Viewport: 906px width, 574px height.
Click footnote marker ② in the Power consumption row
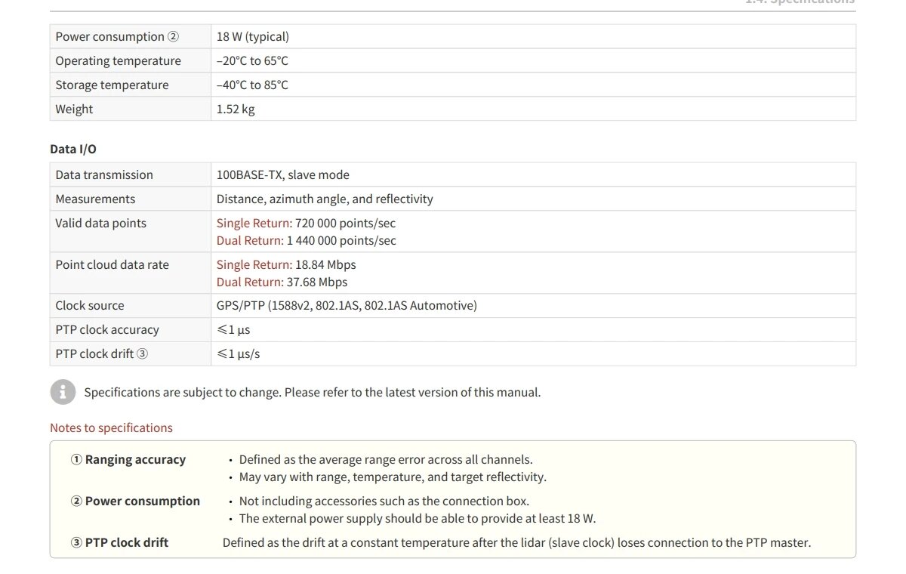point(174,37)
